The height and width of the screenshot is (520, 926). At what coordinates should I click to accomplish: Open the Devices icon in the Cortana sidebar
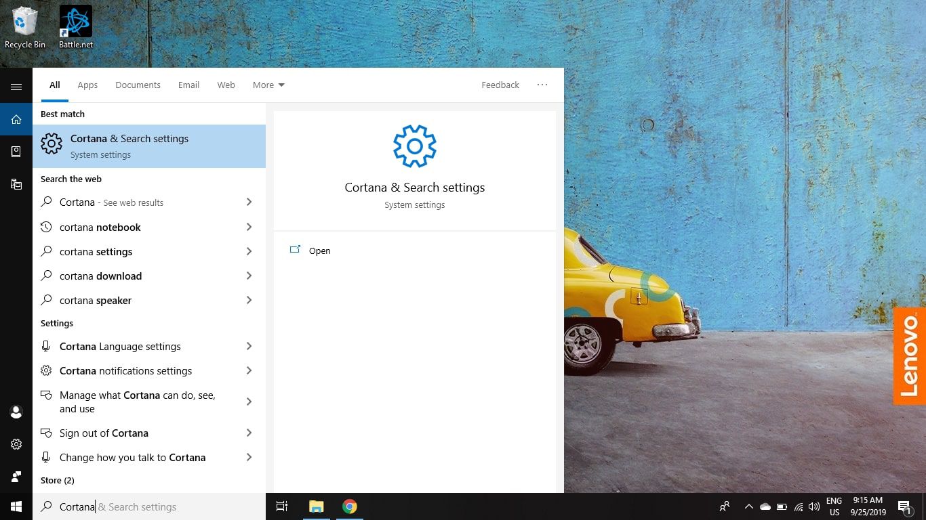[x=16, y=184]
